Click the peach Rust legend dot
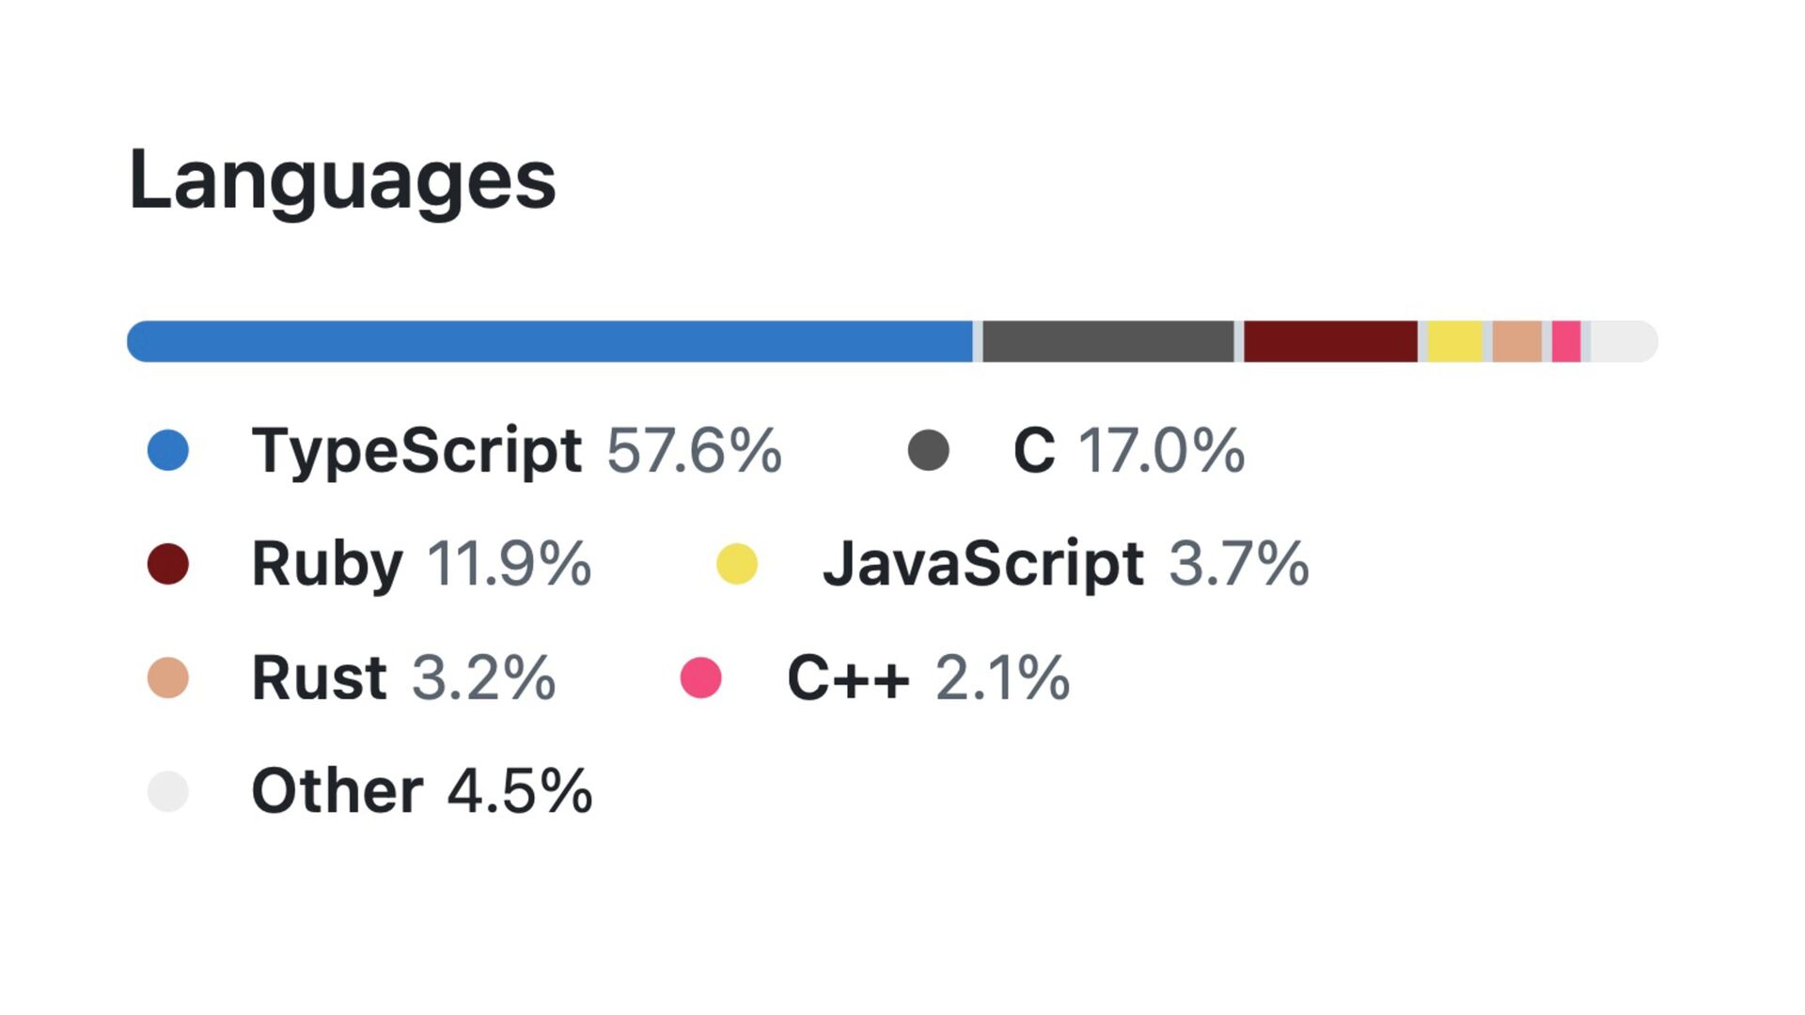 (x=168, y=678)
